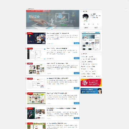This screenshot has width=129, height=129.
Task: Open the dark multi-device thumbnail of the first post
Action: pos(36,38)
